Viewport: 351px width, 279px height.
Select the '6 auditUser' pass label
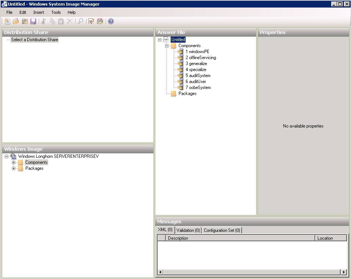coord(196,82)
